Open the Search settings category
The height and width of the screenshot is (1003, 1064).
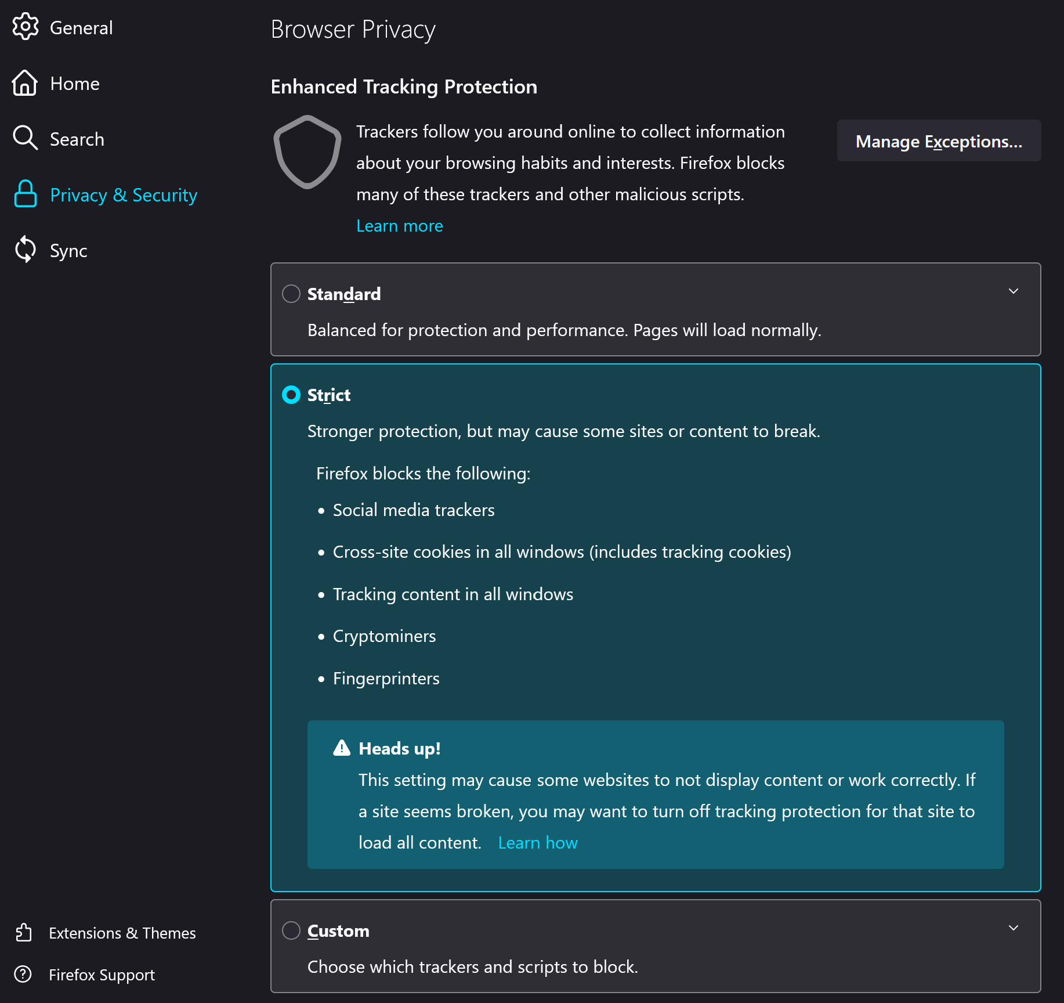77,139
